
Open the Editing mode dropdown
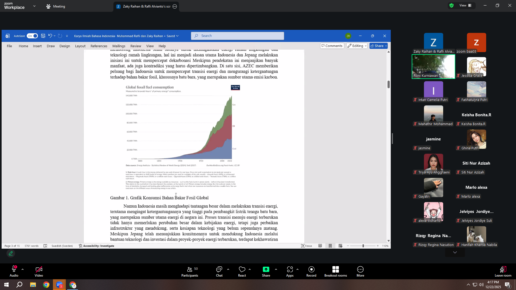(357, 46)
